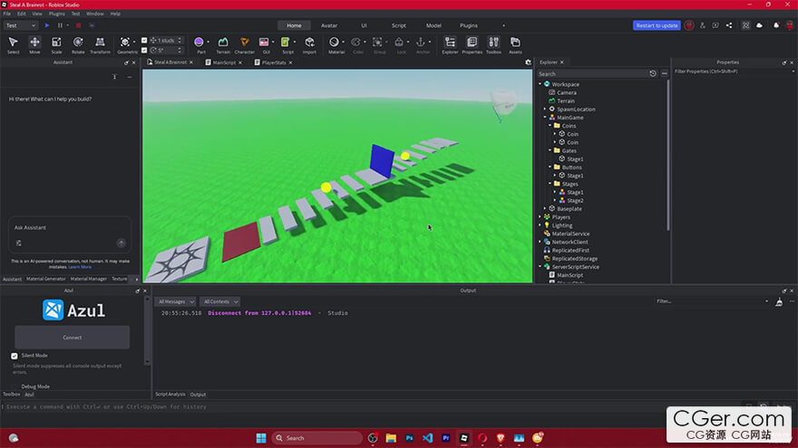Open the PlayerStats editor tab
The image size is (798, 448).
[273, 62]
